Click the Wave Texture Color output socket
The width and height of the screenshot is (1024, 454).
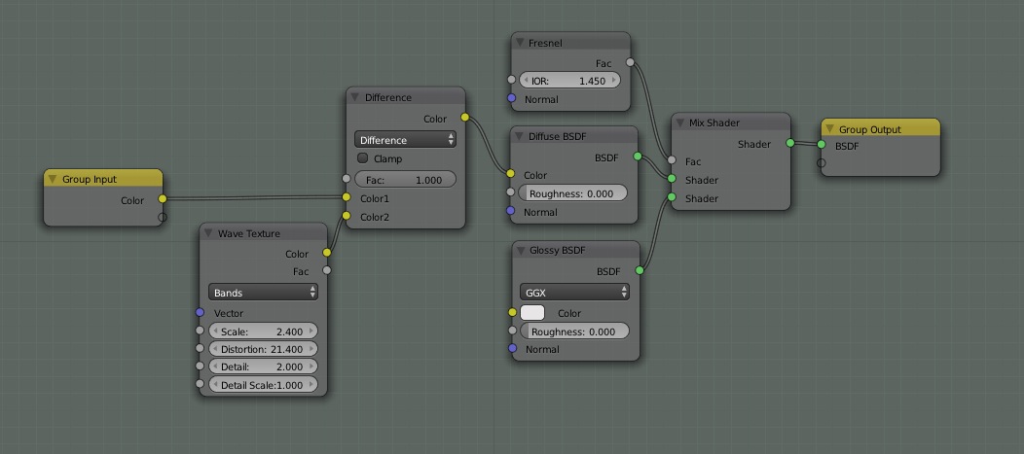click(326, 253)
